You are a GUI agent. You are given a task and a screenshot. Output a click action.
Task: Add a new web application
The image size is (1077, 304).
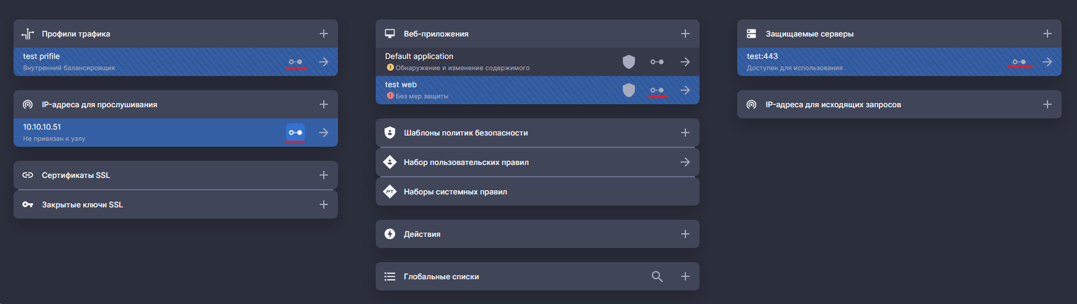tap(685, 34)
